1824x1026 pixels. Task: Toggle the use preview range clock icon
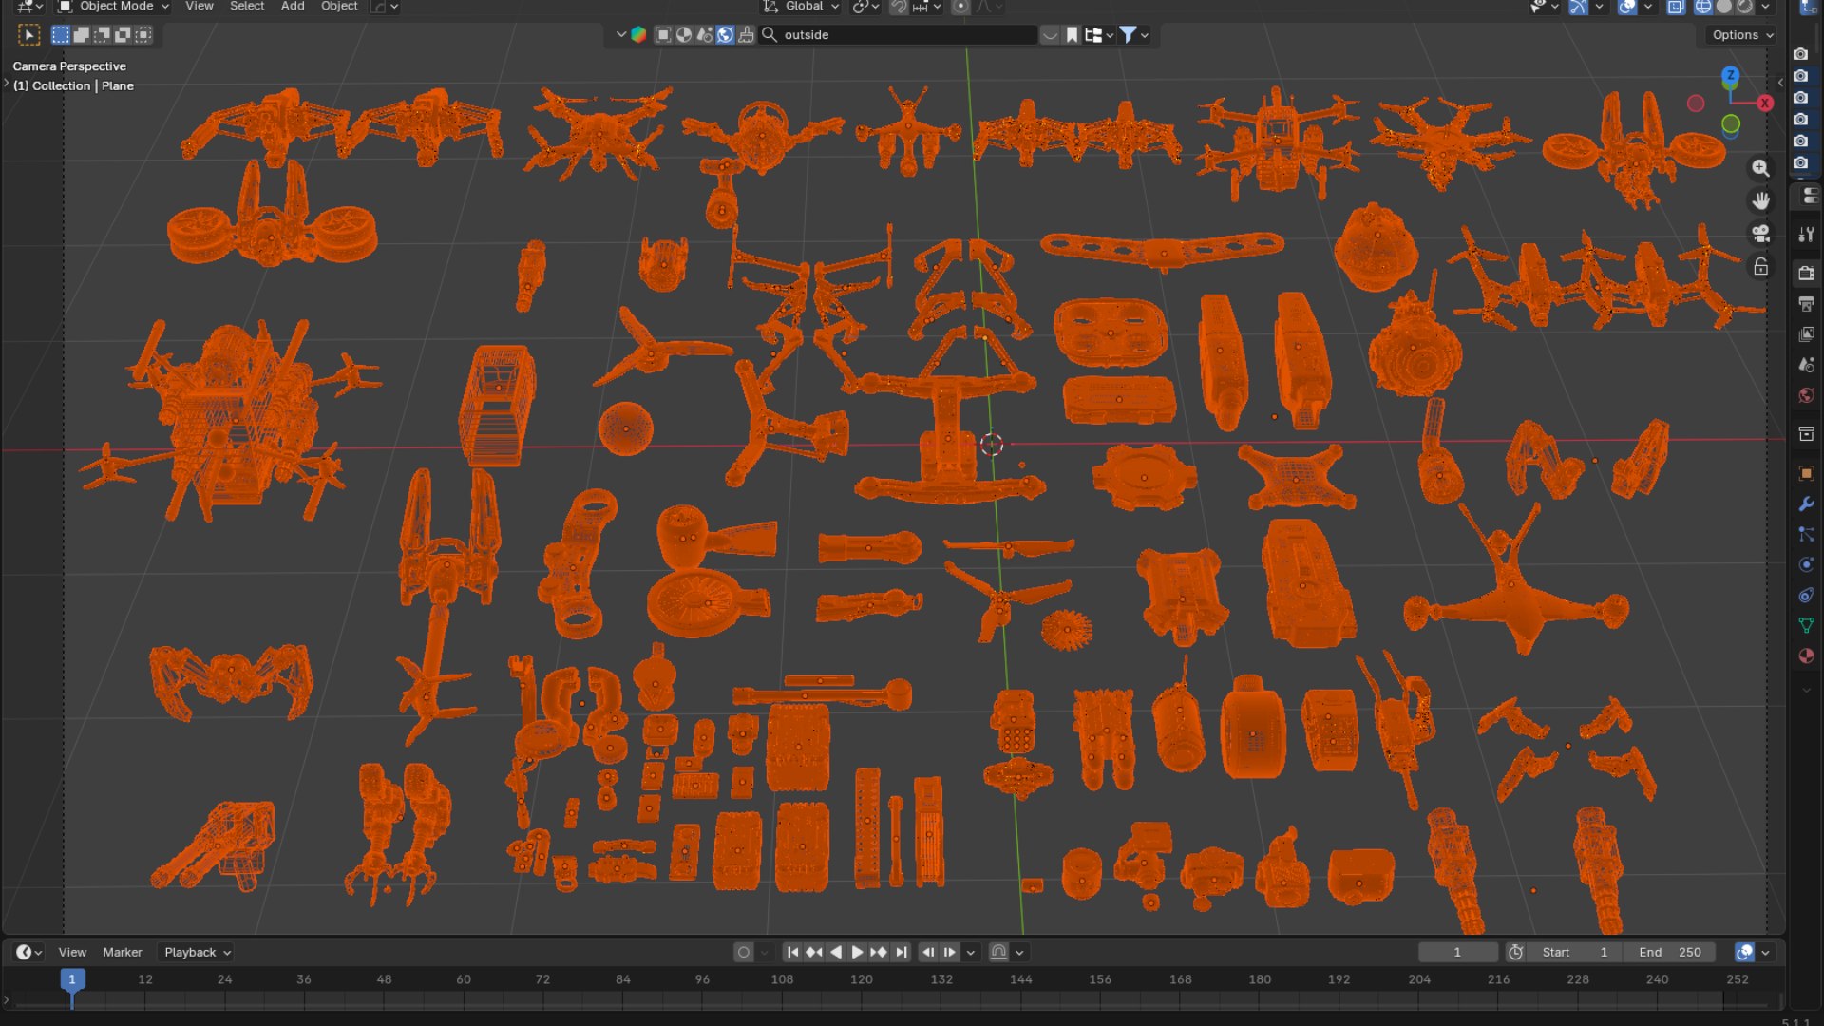click(x=1516, y=952)
